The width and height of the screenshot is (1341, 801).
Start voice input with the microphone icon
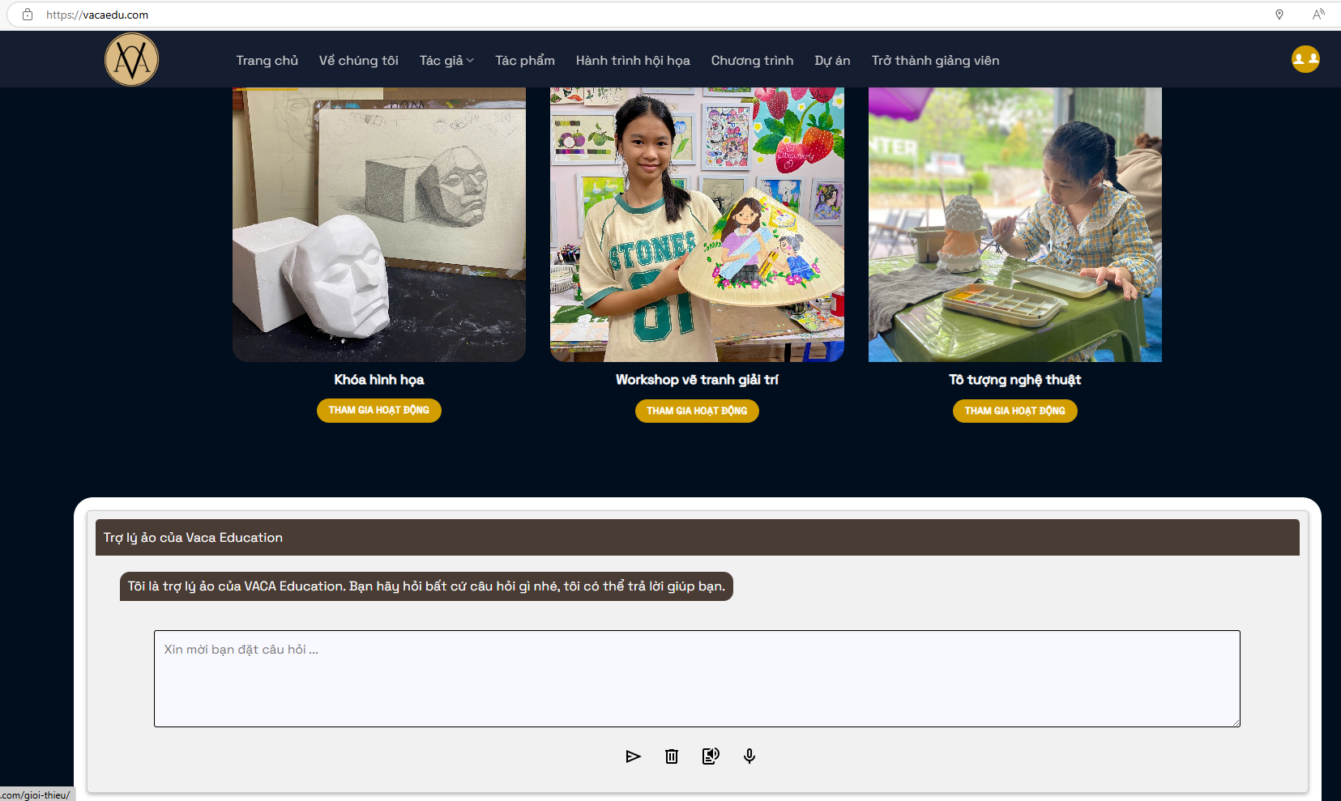[750, 756]
